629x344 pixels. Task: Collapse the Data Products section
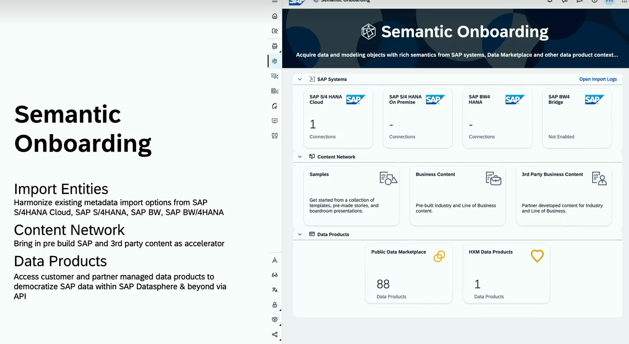[x=300, y=234]
